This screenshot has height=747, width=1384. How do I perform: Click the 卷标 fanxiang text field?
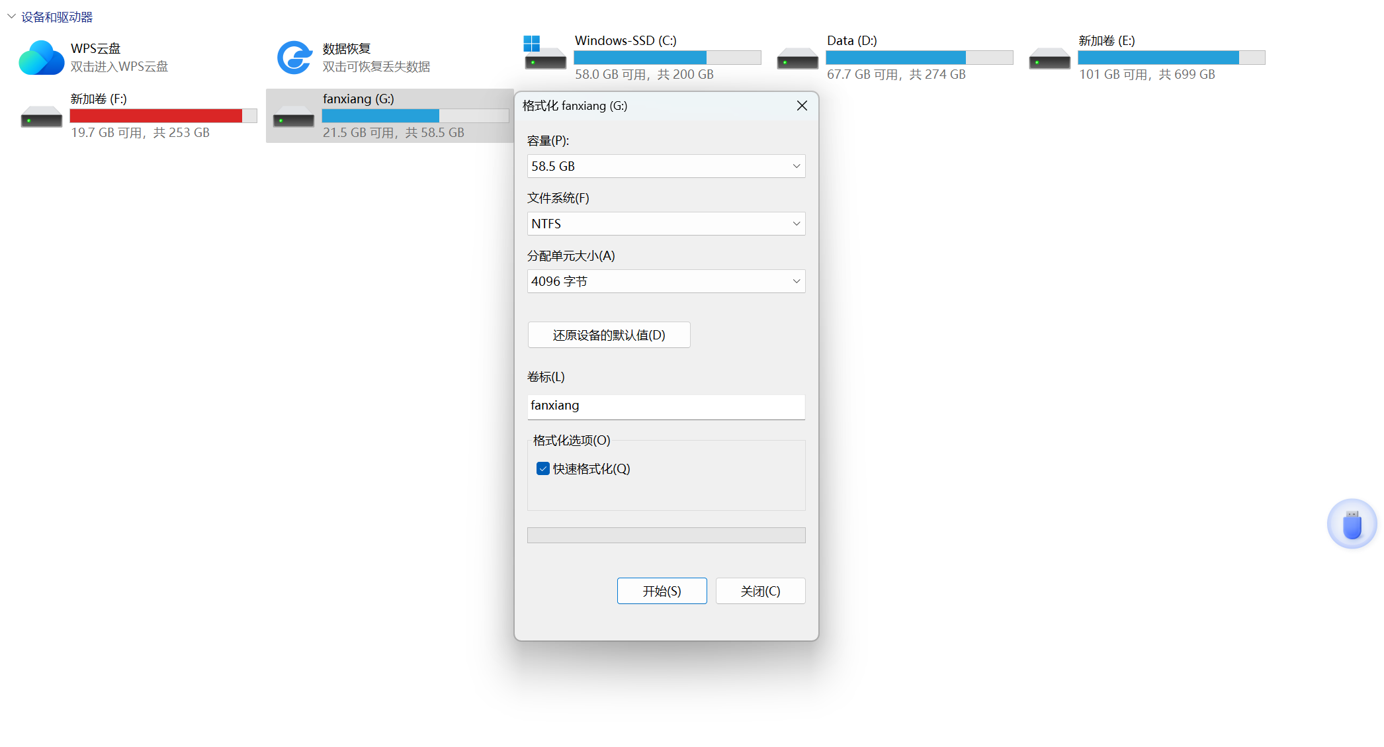[666, 406]
